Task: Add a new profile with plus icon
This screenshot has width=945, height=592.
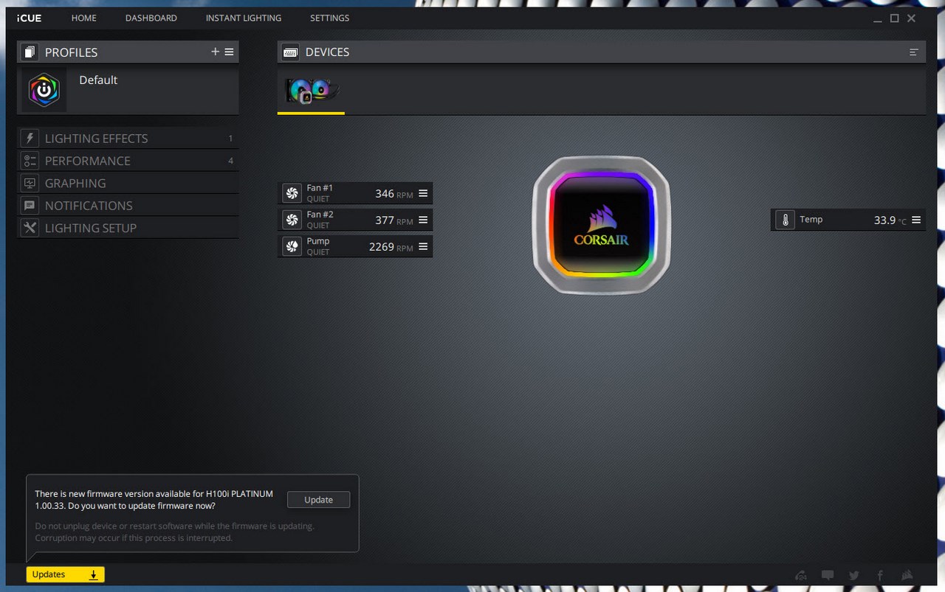Action: pyautogui.click(x=216, y=52)
